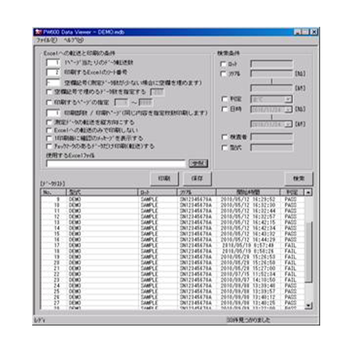352x352 pixels.
Task: Enable the 検査者 search condition checkbox
Action: click(224, 136)
